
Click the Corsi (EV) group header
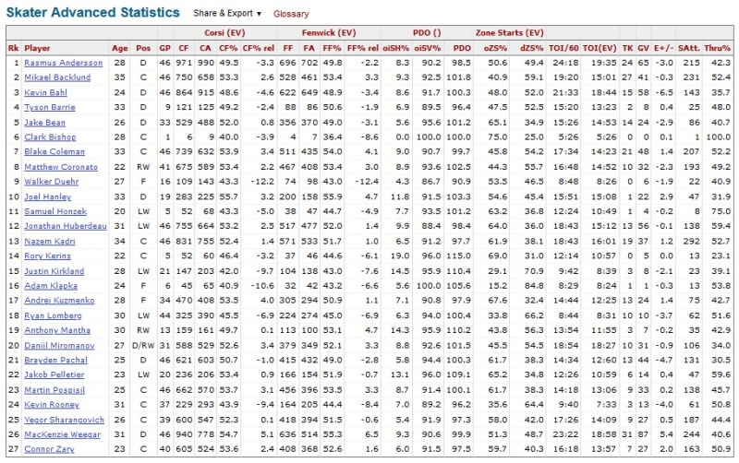pyautogui.click(x=224, y=33)
